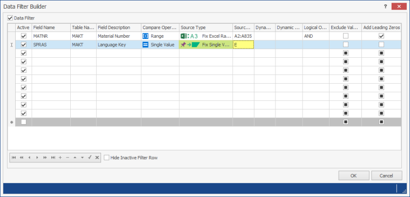
Task: Click the up triangle navigator icon
Action: 75,158
